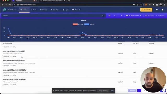This screenshot has width=167, height=94.
Task: Open the Pods tab
Action: tap(34, 10)
